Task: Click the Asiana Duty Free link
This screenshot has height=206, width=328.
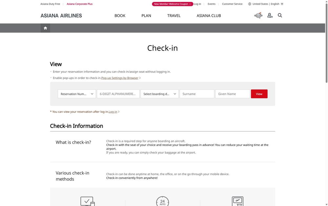Action: (50, 4)
